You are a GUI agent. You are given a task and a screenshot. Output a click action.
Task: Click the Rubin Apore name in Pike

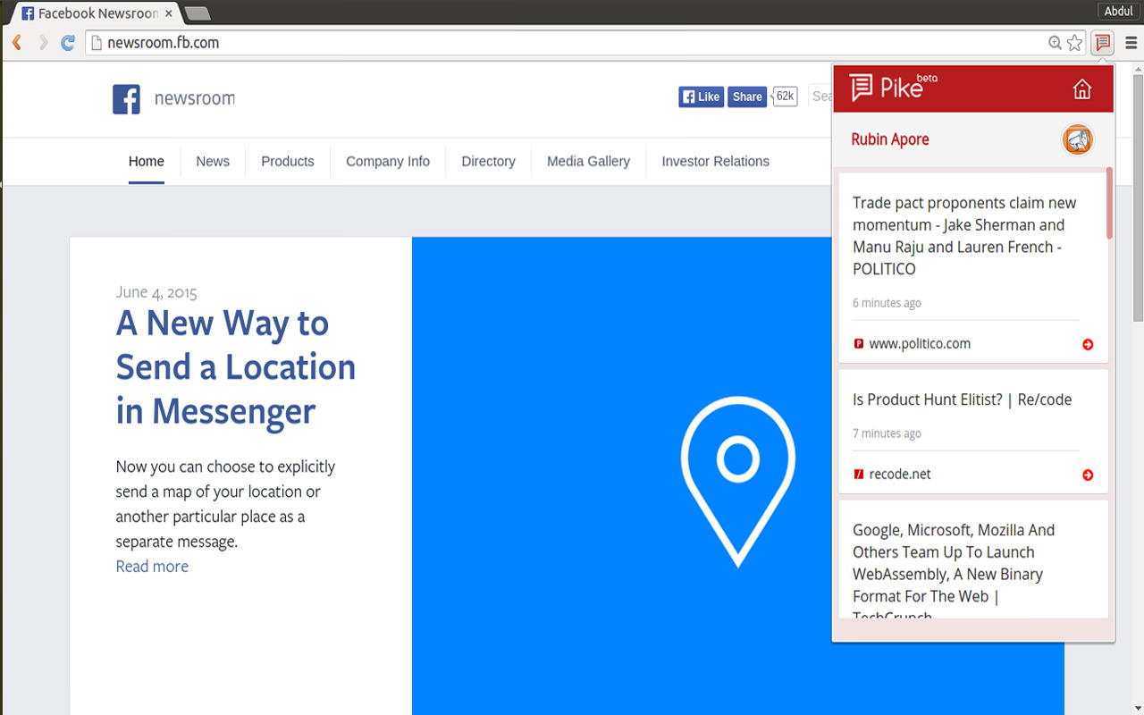tap(890, 139)
